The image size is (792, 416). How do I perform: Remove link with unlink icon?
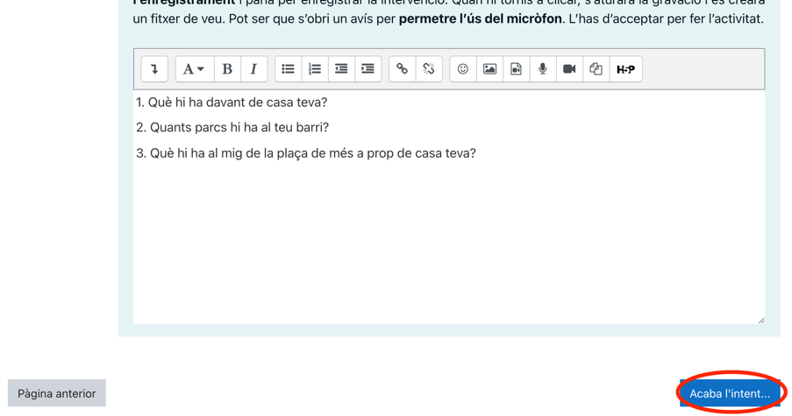[x=428, y=69]
